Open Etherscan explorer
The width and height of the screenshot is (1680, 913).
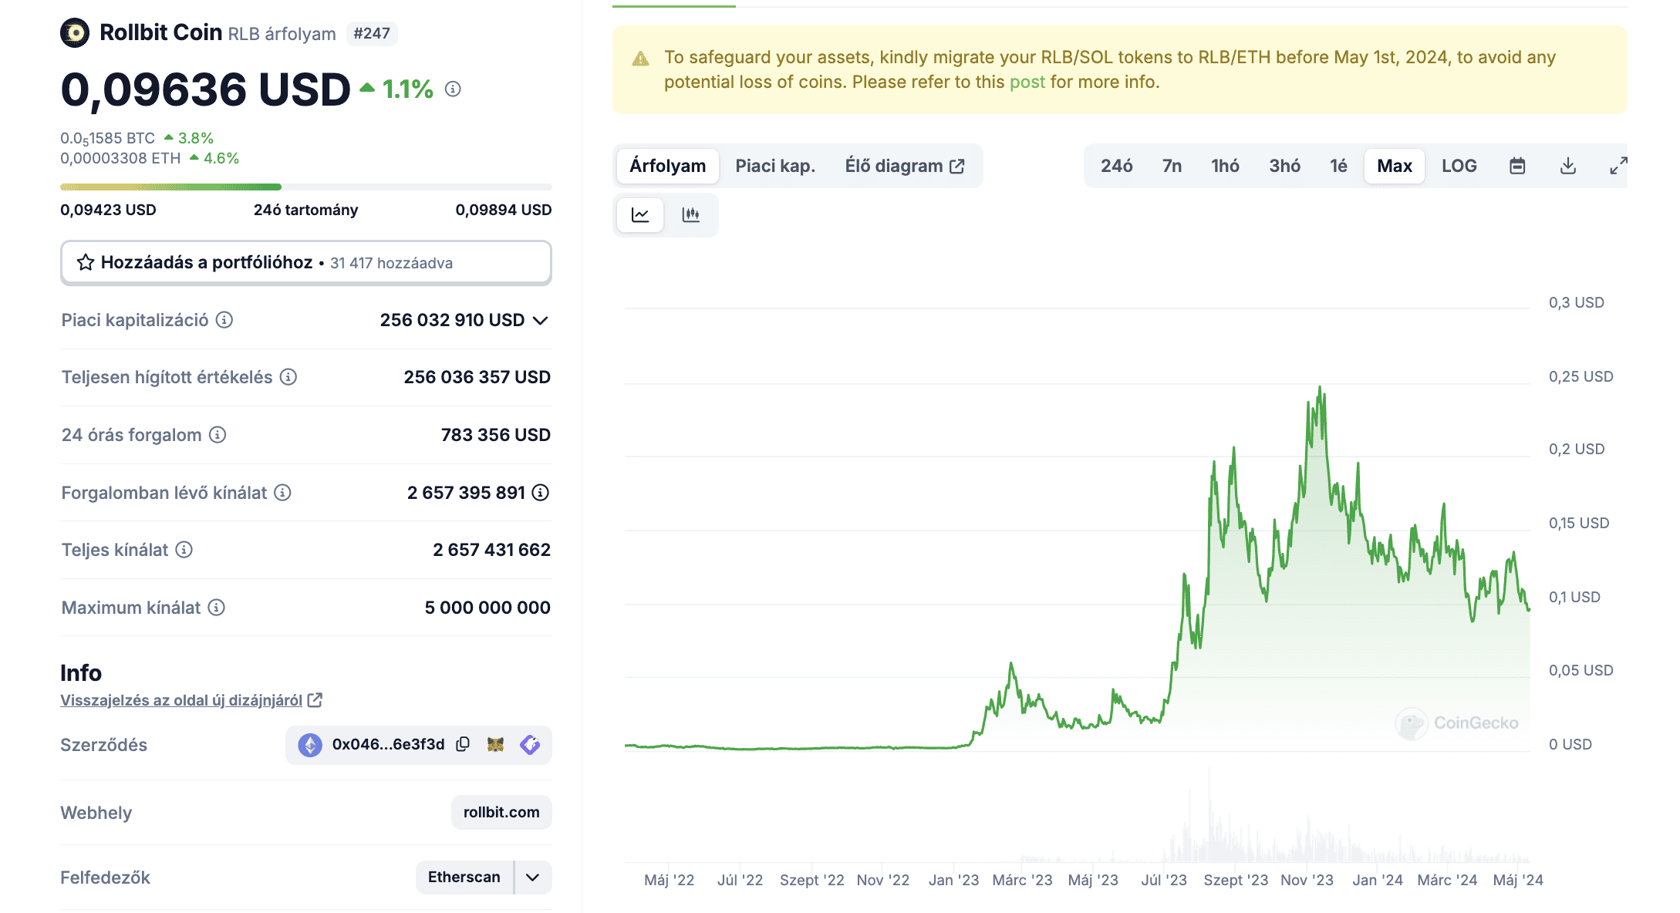[x=464, y=878]
